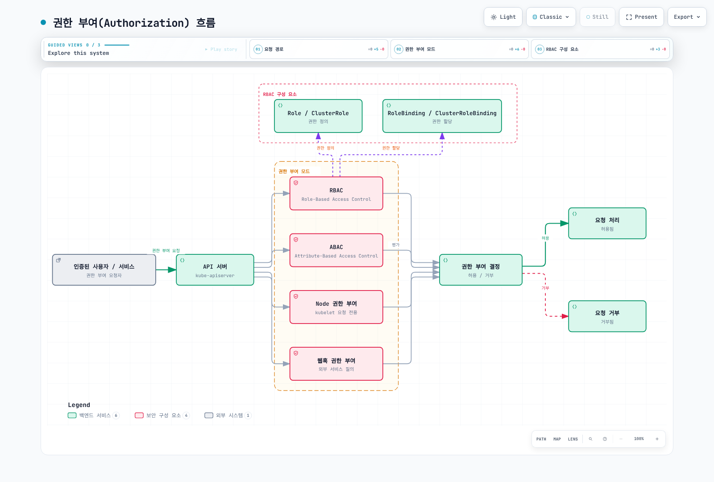
Task: Zoom out with the minus button
Action: pos(621,439)
